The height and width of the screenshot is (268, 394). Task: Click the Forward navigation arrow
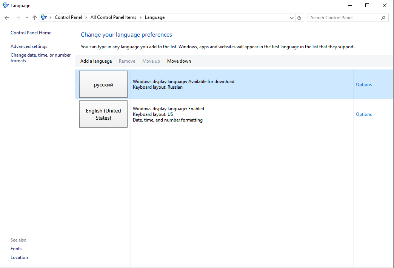(18, 18)
